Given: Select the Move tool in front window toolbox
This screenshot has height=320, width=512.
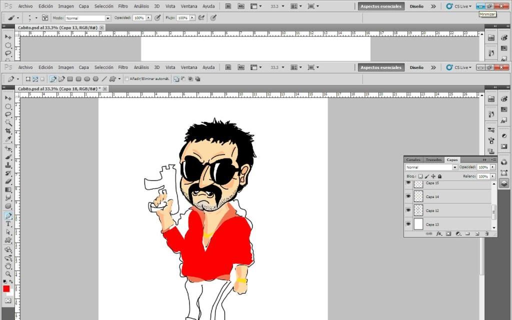Looking at the screenshot, I should tap(8, 98).
